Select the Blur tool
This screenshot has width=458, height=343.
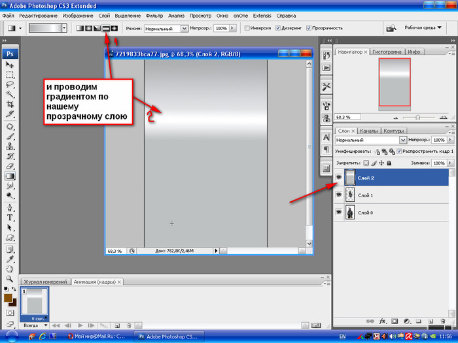click(10, 186)
